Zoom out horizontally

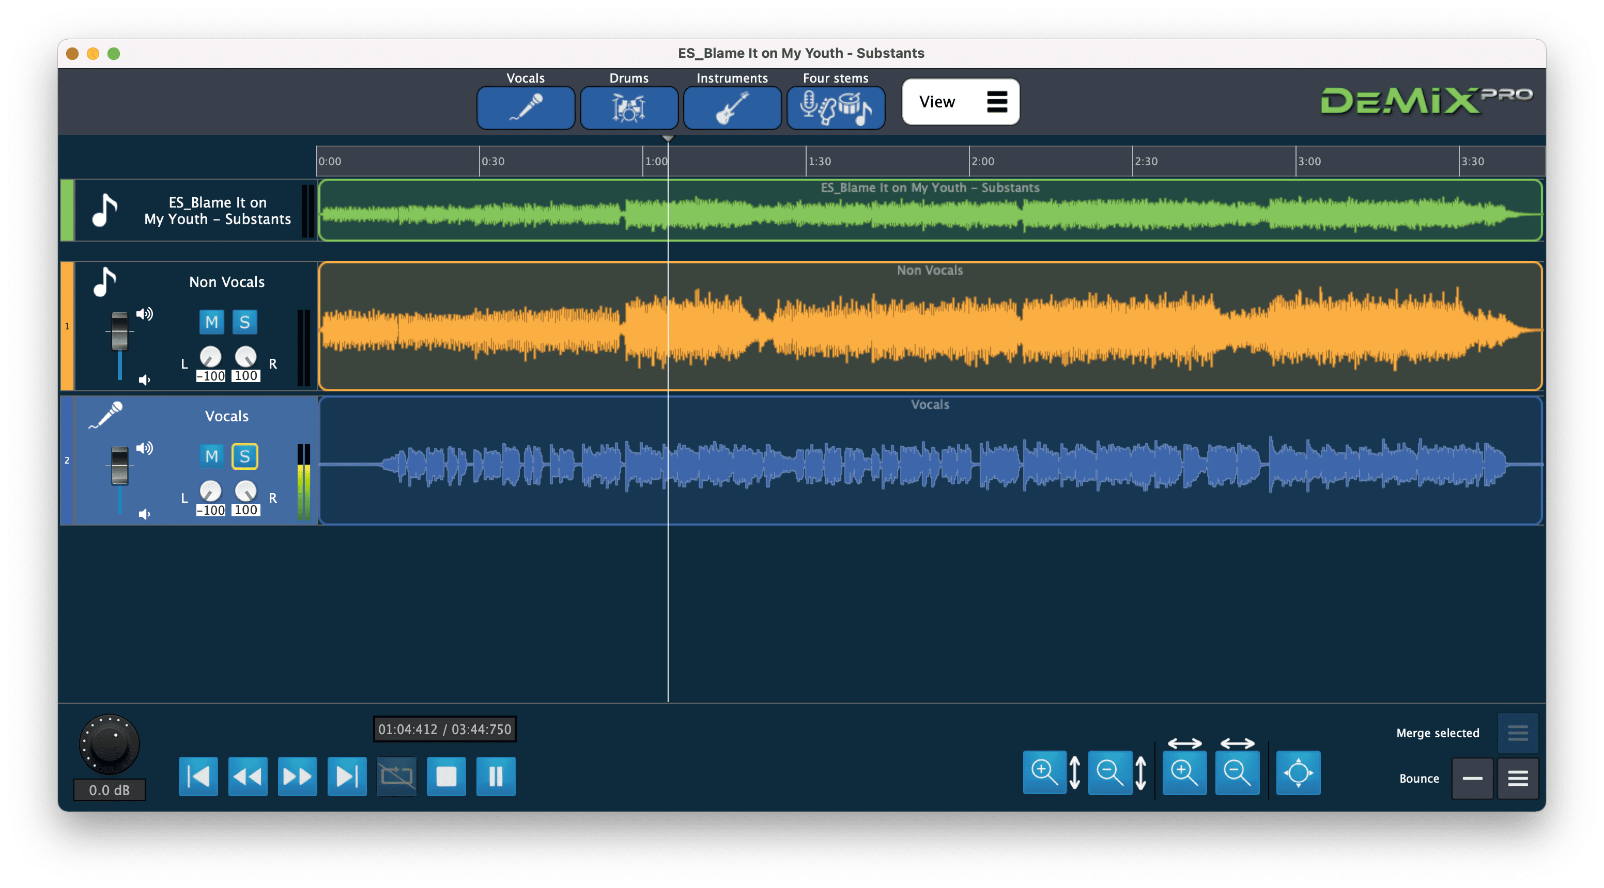1237,772
